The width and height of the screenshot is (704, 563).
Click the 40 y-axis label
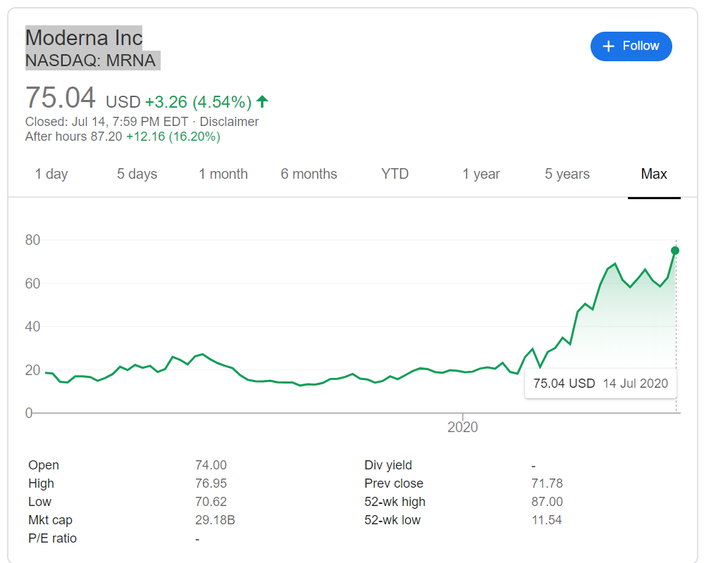[x=33, y=327]
